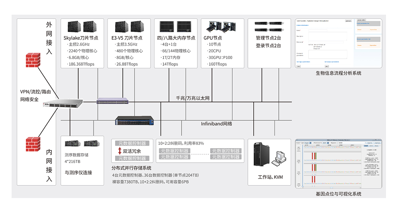Click the lower firewall icon

pyautogui.click(x=33, y=143)
